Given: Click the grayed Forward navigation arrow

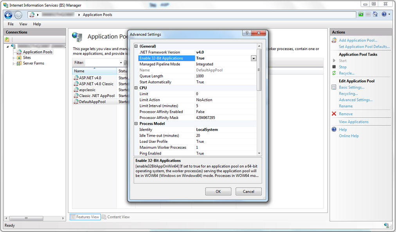Looking at the screenshot, I should point(18,15).
